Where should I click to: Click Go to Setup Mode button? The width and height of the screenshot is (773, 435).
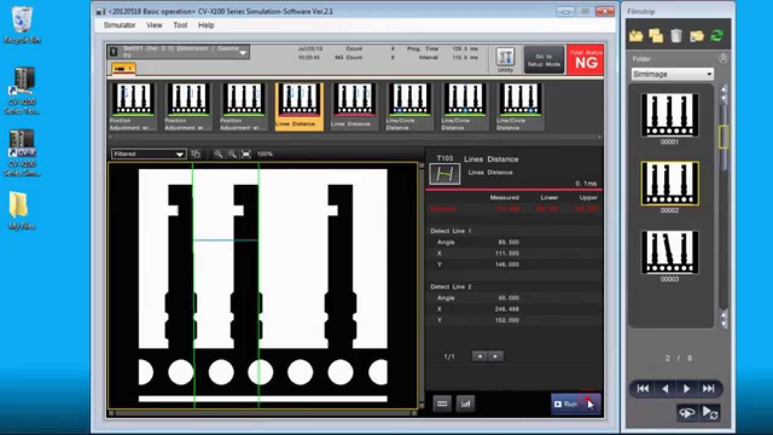click(544, 60)
